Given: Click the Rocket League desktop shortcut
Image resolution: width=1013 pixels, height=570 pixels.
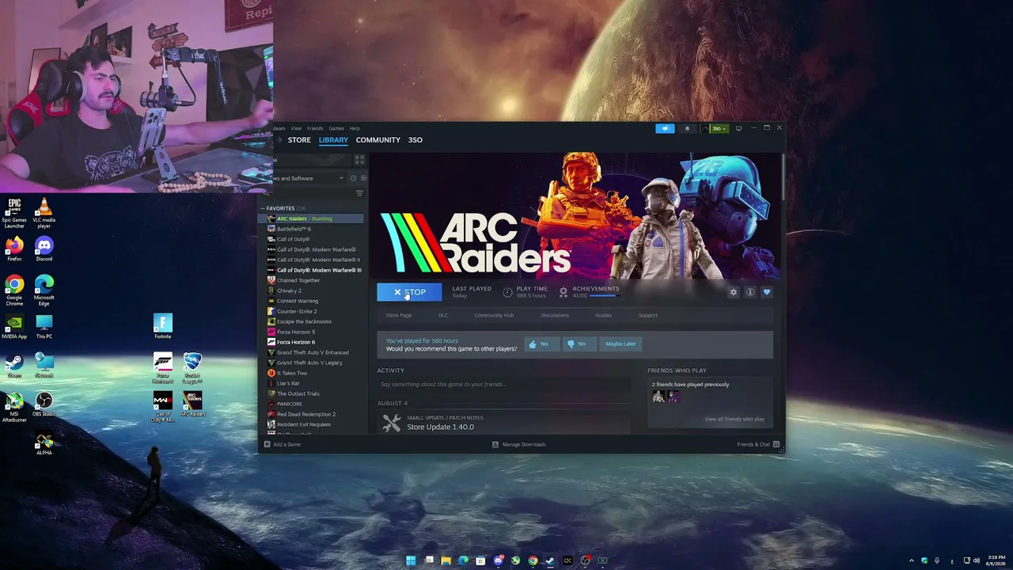Looking at the screenshot, I should click(192, 368).
